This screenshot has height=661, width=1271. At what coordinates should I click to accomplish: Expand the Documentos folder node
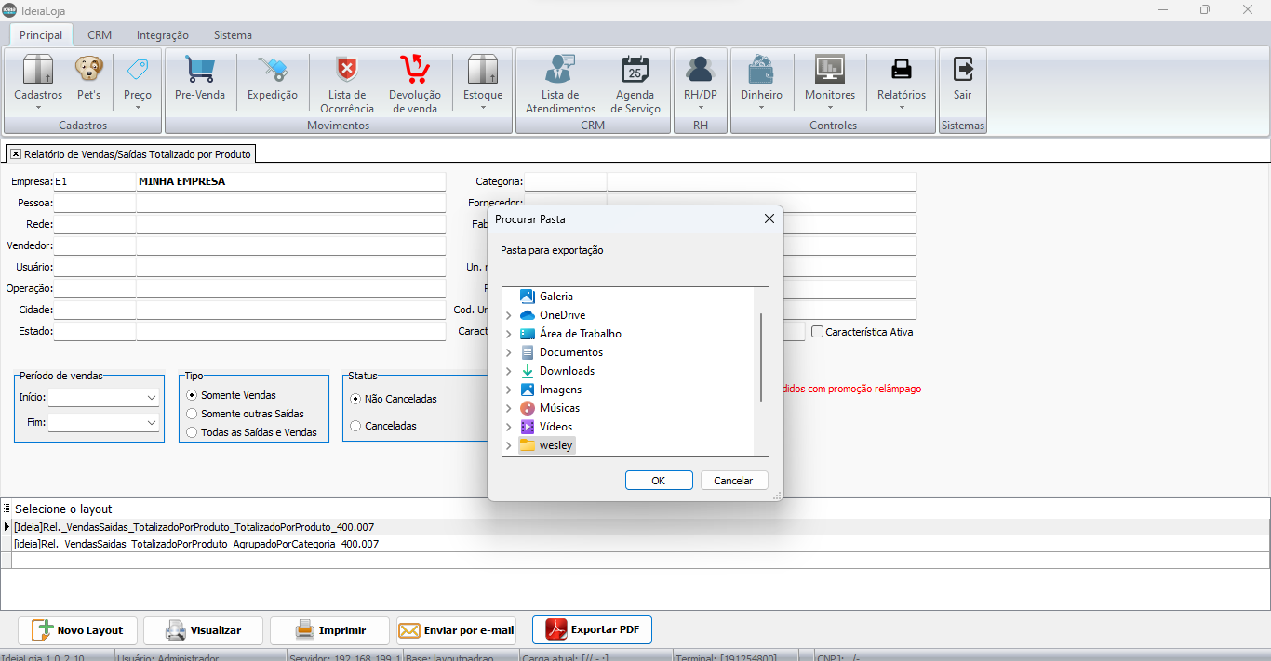(x=509, y=352)
